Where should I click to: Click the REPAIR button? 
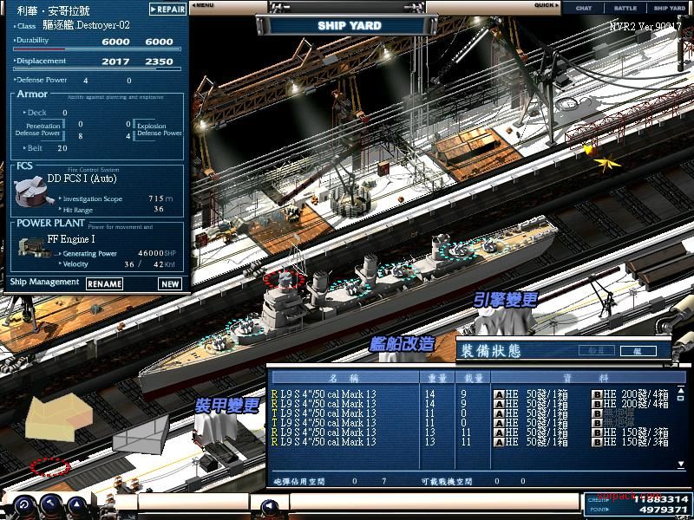pyautogui.click(x=167, y=10)
